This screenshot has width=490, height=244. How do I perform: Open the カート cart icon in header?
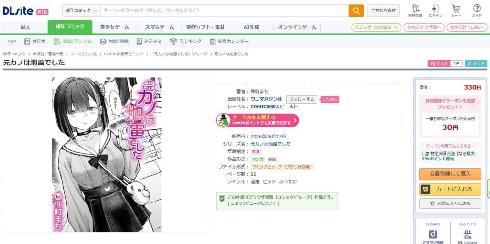tap(456, 11)
